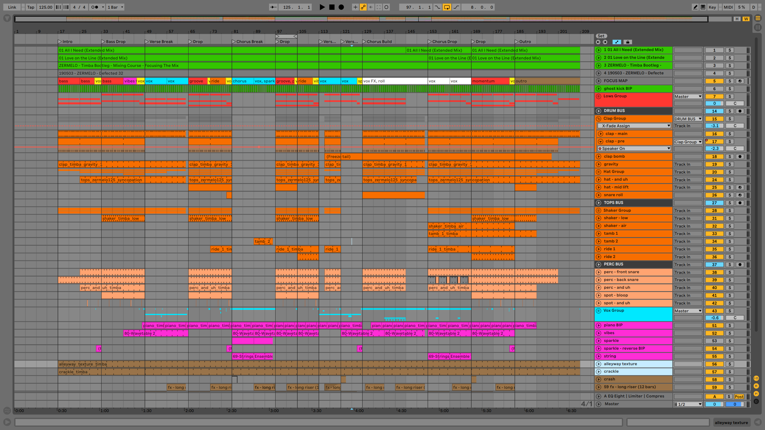Click the Stop button in transport
765x430 pixels.
pyautogui.click(x=332, y=7)
